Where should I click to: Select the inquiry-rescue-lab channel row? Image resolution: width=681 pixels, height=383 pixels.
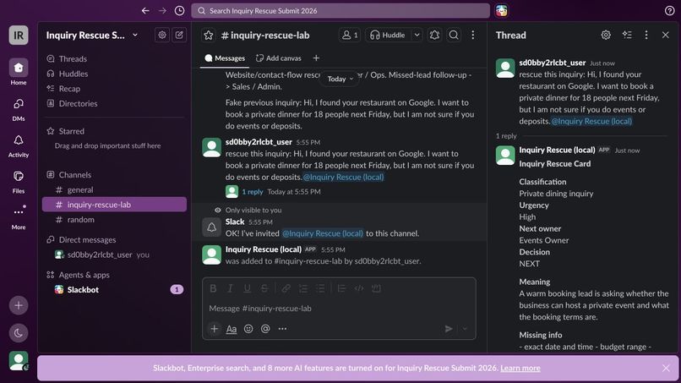[x=115, y=205]
